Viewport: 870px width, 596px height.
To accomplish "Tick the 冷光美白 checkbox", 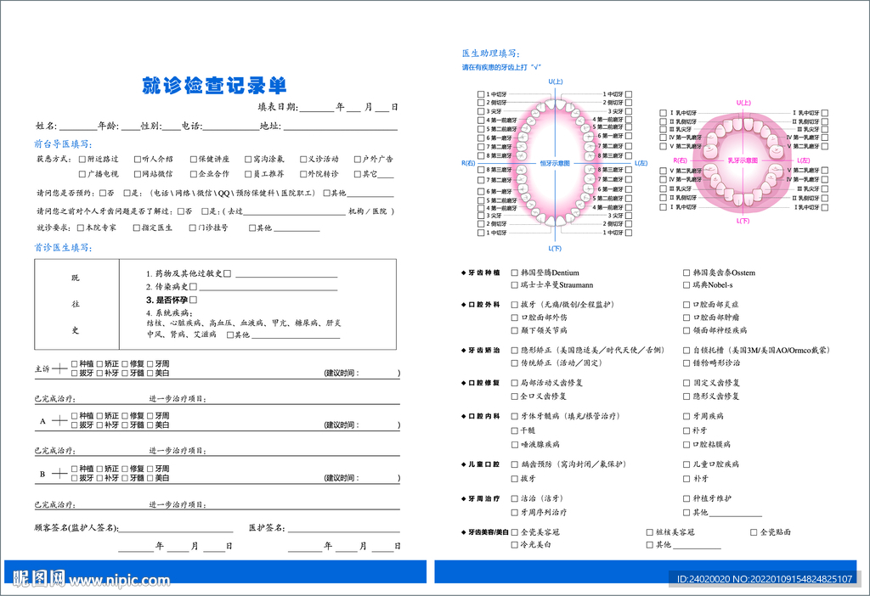I will [514, 545].
